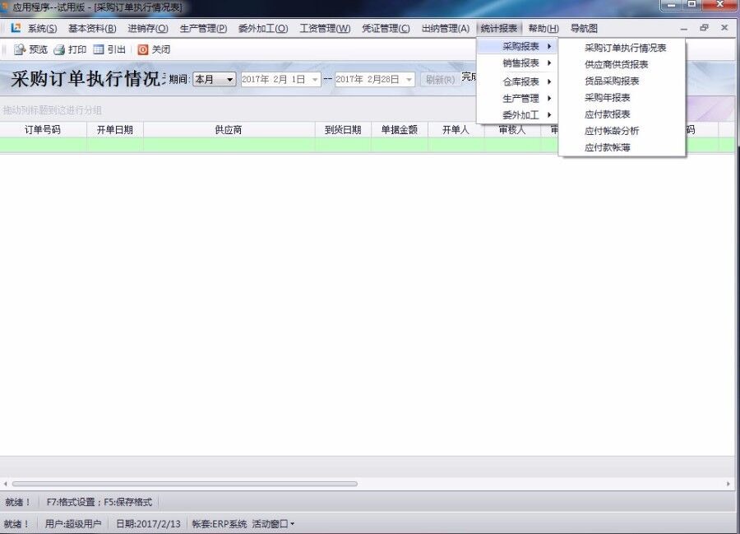
Task: Expand the 仓库报表 submenu
Action: pyautogui.click(x=518, y=81)
